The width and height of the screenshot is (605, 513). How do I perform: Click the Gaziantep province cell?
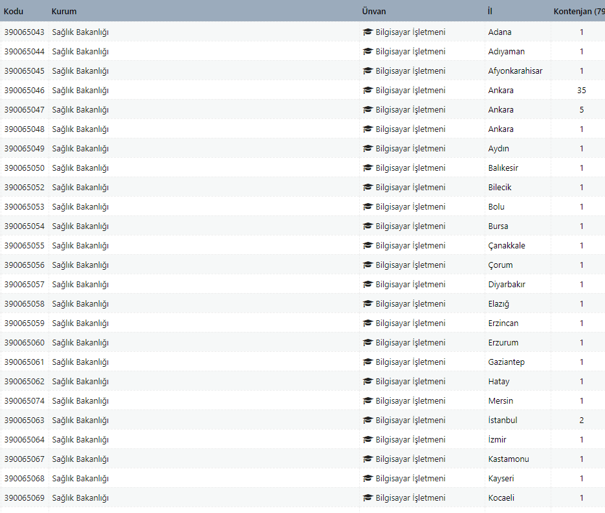pos(506,362)
